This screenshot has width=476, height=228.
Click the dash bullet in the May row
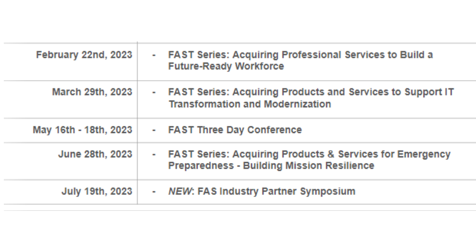[x=154, y=130]
